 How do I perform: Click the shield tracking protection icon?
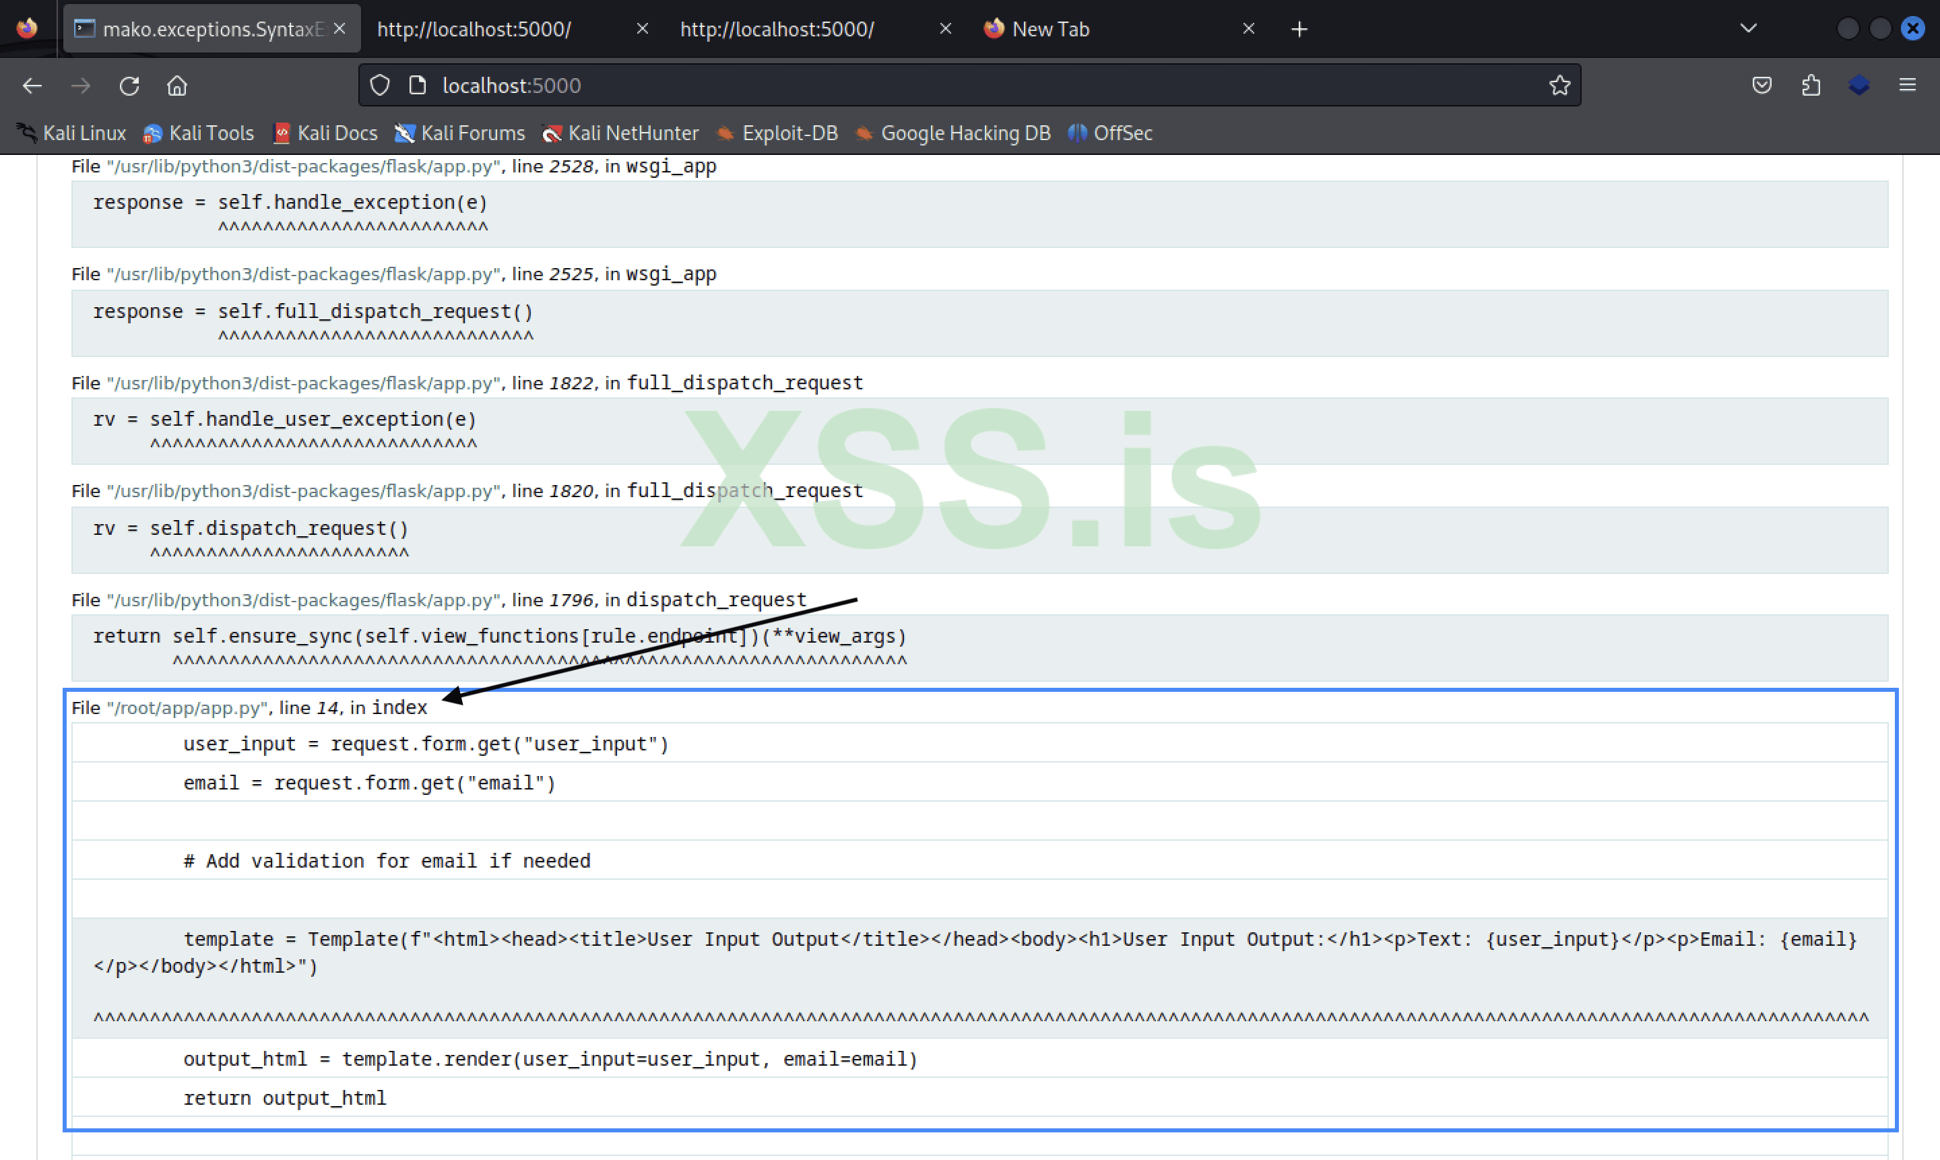pos(380,85)
